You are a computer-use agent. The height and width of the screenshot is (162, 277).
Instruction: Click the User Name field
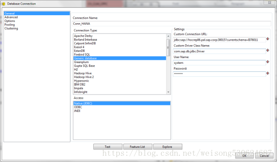click(219, 63)
